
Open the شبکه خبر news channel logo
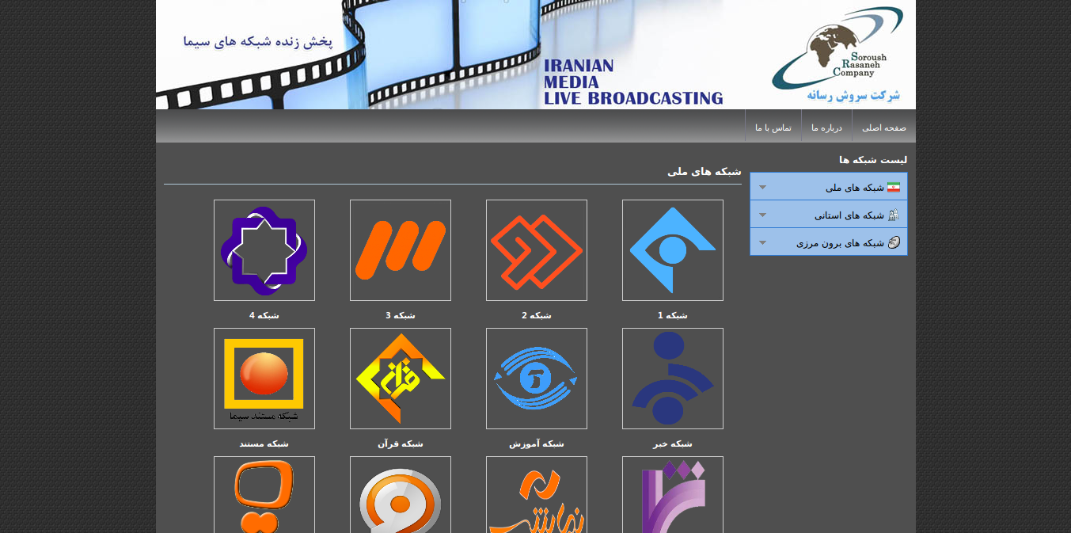673,379
